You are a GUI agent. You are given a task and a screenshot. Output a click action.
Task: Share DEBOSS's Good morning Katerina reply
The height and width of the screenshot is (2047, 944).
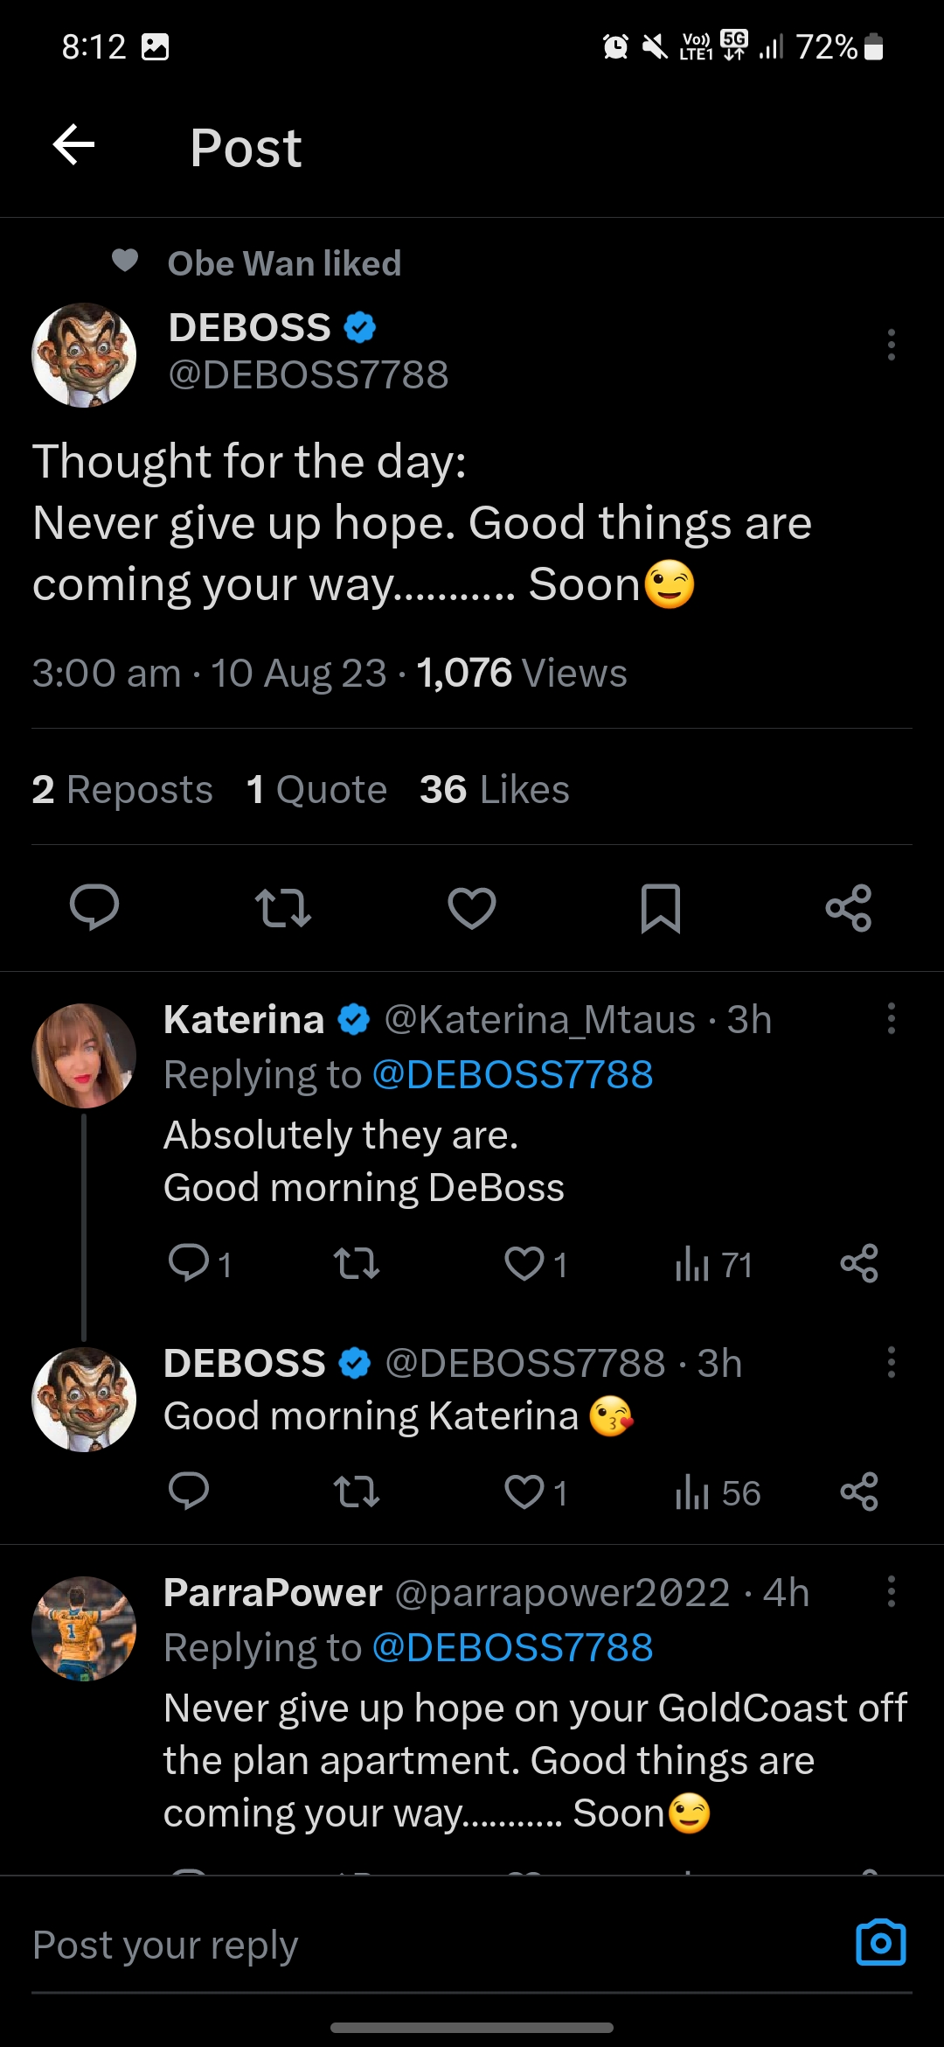pyautogui.click(x=859, y=1492)
